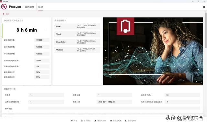Open the 显示日志 show log button
This screenshot has width=207, height=124.
pos(86,120)
